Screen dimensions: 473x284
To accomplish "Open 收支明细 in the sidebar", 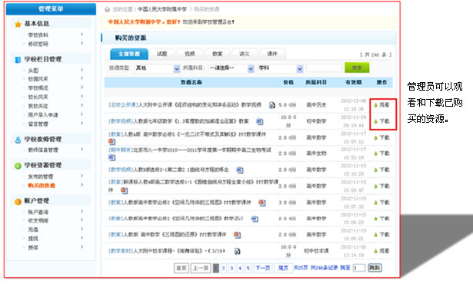I will (x=38, y=221).
